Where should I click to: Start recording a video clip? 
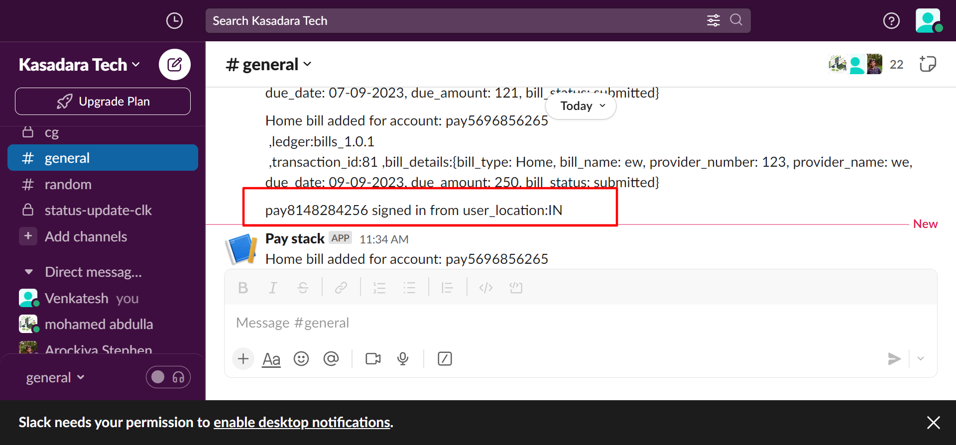pos(373,359)
